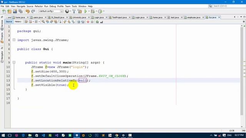Toggle Rectangular Selection editor icon
Screen dimensions: 246x138
coord(60,22)
